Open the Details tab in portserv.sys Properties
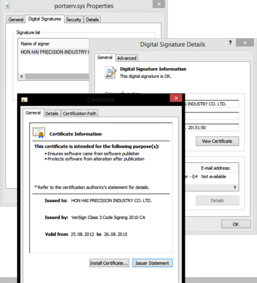This screenshot has width=257, height=283. tap(92, 19)
